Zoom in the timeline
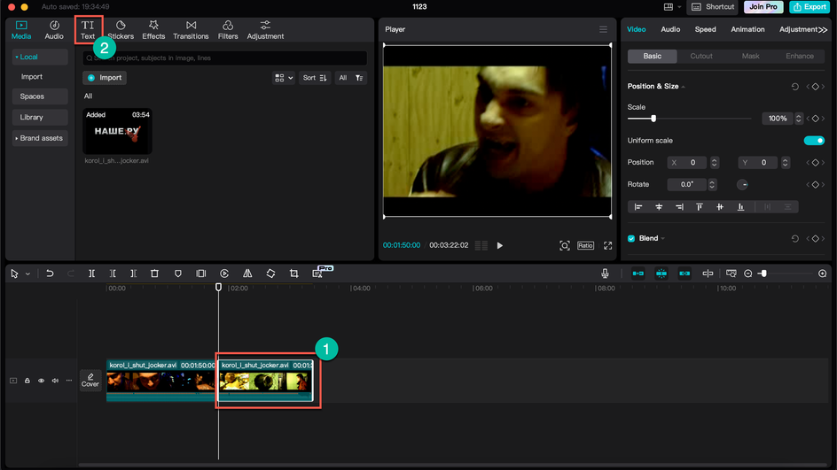Image resolution: width=837 pixels, height=470 pixels. (822, 274)
